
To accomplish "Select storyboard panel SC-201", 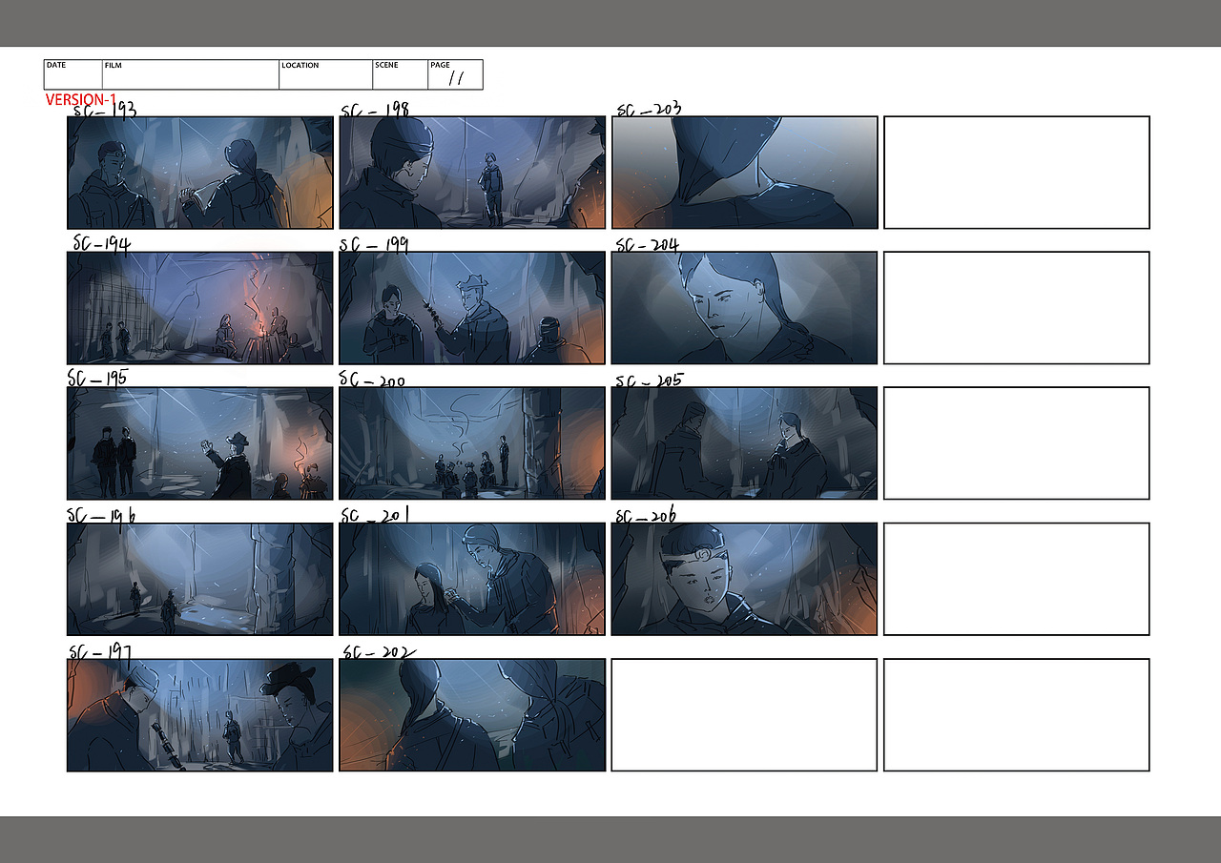I will 472,579.
